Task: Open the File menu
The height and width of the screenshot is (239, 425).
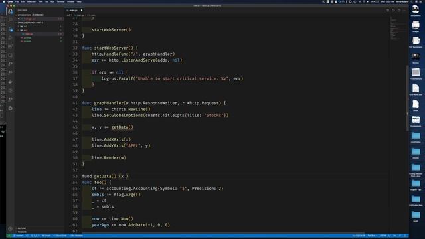Action: click(17, 1)
